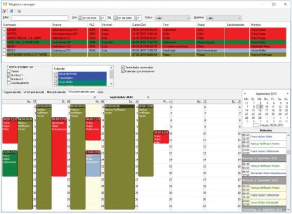Select day 9 in the mini calendar
292x214 pixels.
[x=260, y=107]
